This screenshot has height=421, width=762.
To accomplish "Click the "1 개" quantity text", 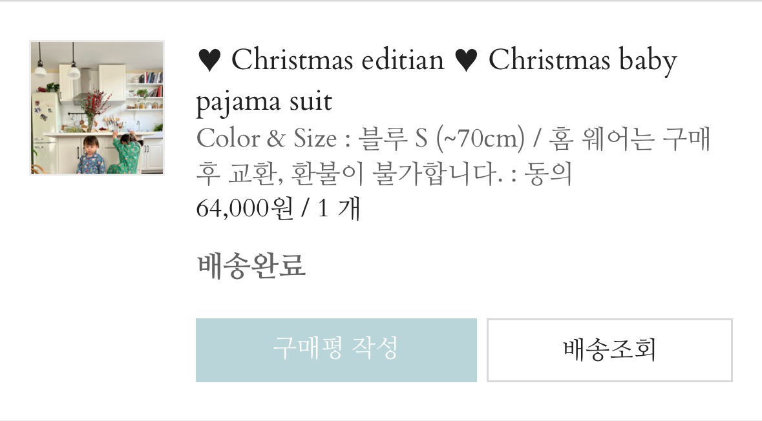I will tap(339, 209).
